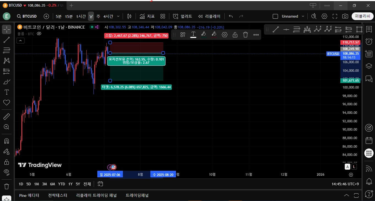Toggle stay-in-drawing-mode pencil lock
The height and width of the screenshot is (201, 375).
pyautogui.click(x=7, y=152)
